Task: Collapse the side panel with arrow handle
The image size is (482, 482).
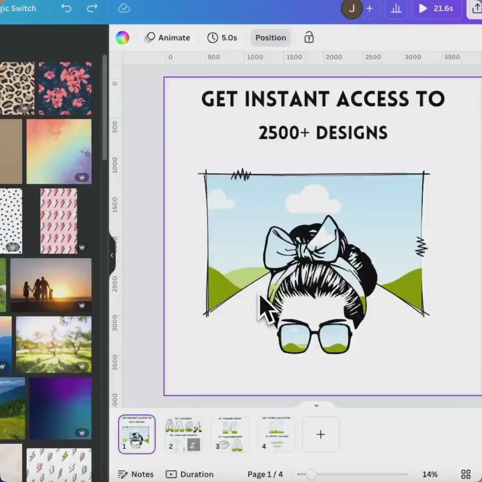Action: pyautogui.click(x=112, y=256)
